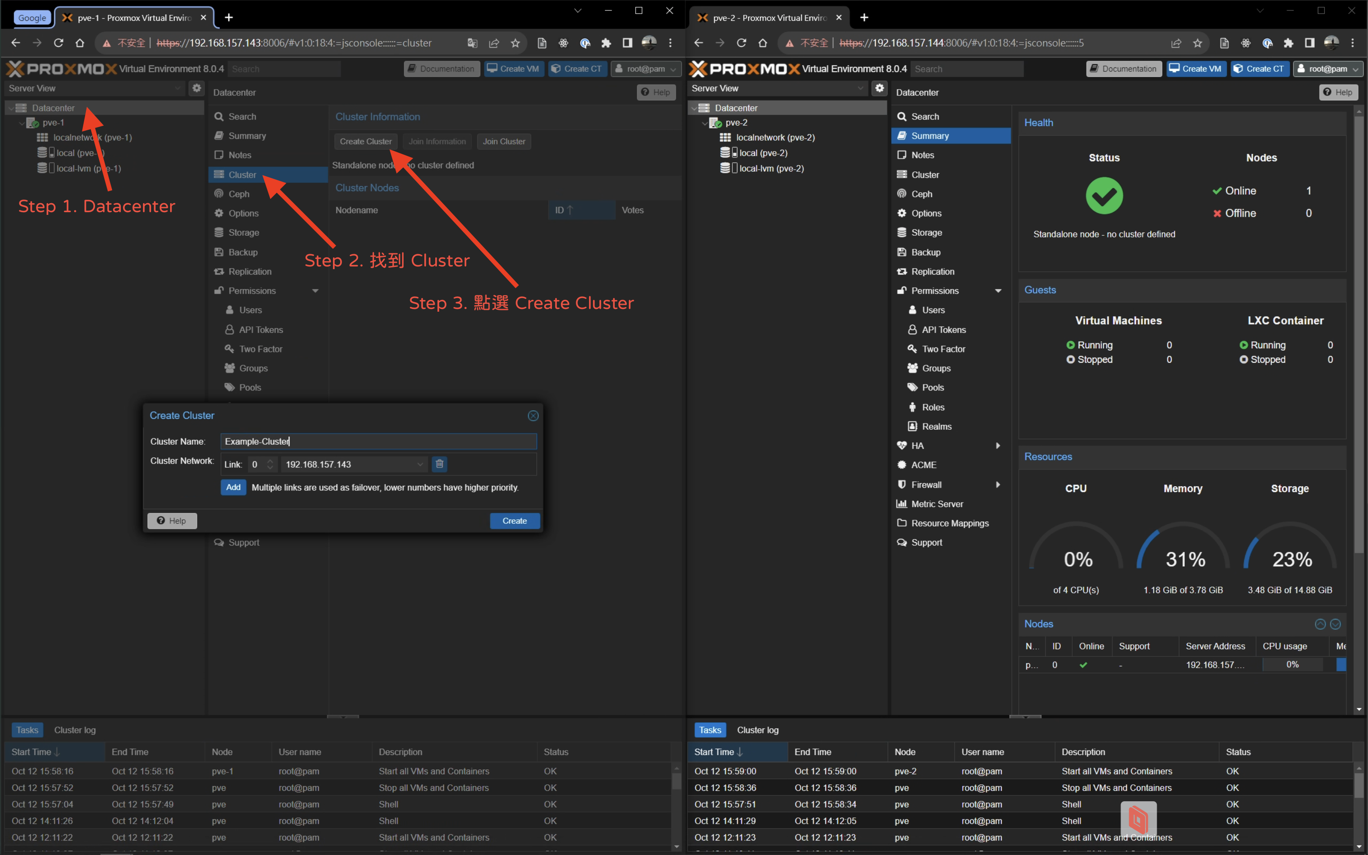This screenshot has width=1368, height=855.
Task: Click the Add link button
Action: pos(233,488)
